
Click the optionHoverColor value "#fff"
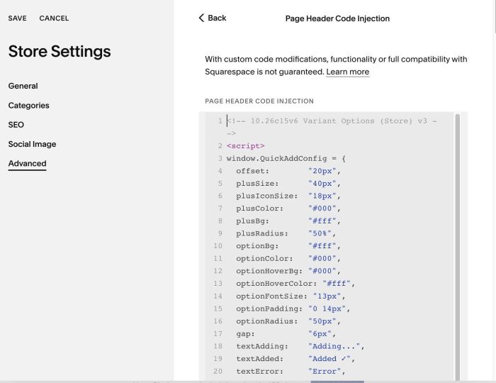point(337,284)
